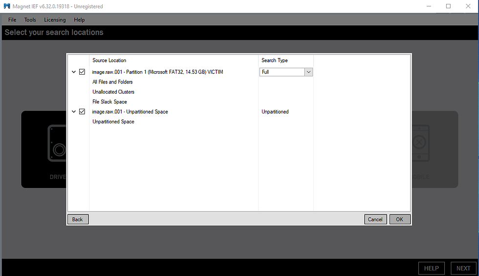Select the Unallocated Clusters row
Image resolution: width=479 pixels, height=276 pixels.
click(113, 92)
